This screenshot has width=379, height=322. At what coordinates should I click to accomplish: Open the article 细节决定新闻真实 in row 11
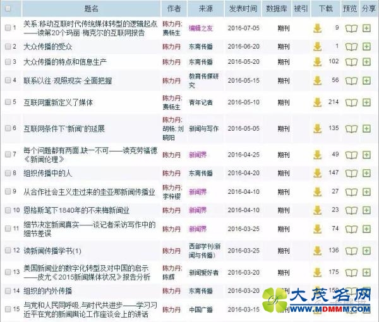click(90, 229)
